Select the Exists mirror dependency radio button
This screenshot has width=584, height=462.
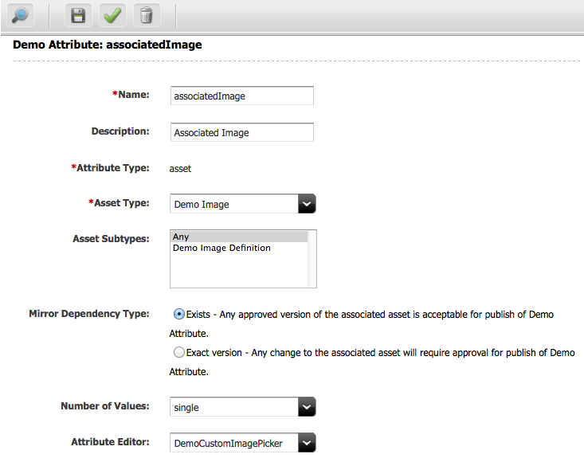(x=179, y=314)
